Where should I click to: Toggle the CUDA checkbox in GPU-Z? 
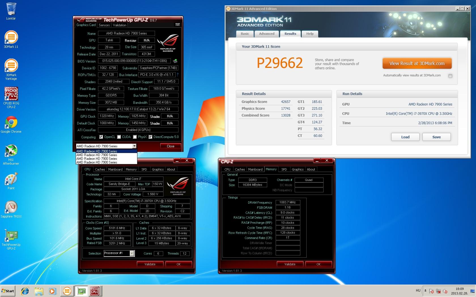pos(119,137)
